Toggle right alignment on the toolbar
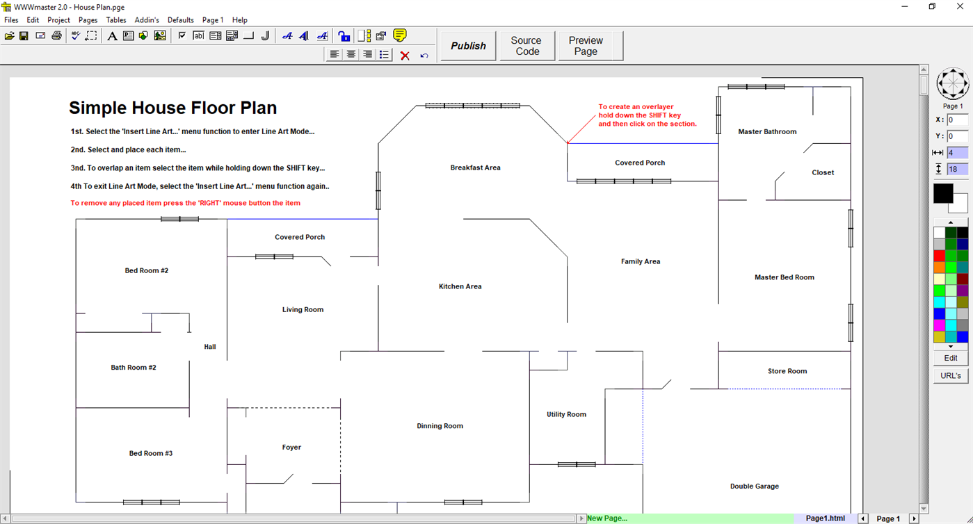 (367, 54)
